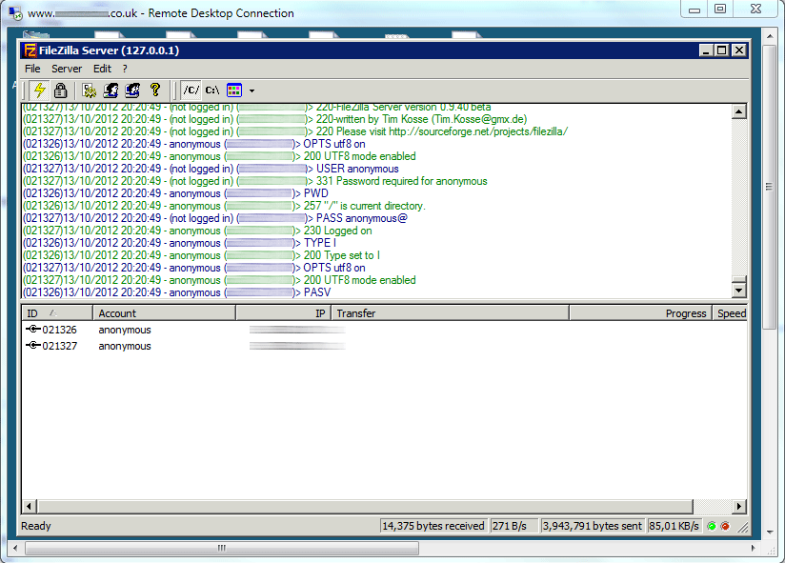The image size is (785, 563).
Task: Click Remote Desktop horizontal scroll left arrow
Action: (x=15, y=548)
